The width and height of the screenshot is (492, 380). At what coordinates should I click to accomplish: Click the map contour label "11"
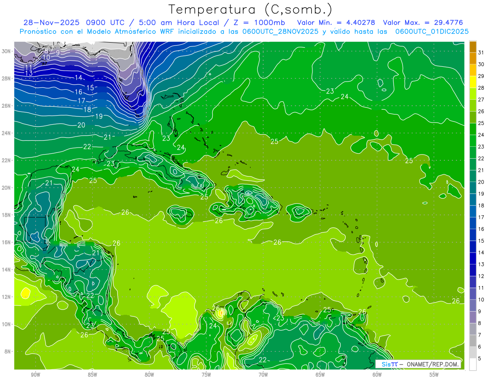point(29,67)
